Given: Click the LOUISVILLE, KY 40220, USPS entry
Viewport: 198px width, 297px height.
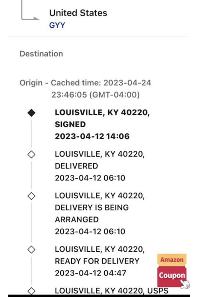Looking at the screenshot, I should pos(111,291).
